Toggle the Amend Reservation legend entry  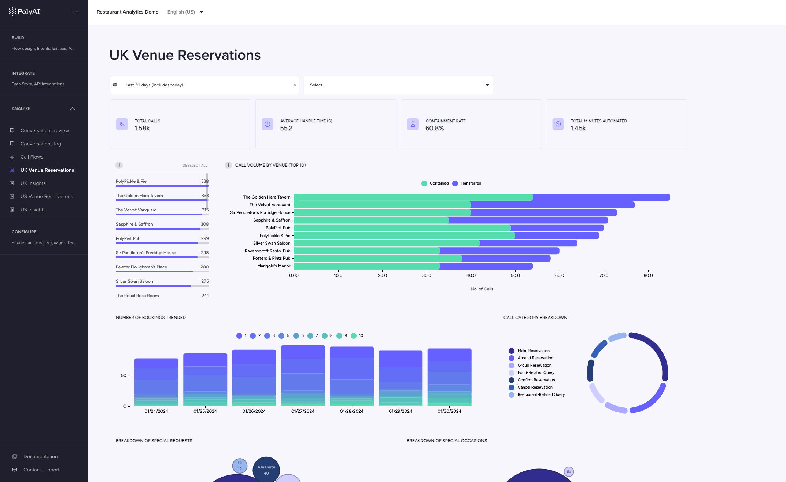531,358
